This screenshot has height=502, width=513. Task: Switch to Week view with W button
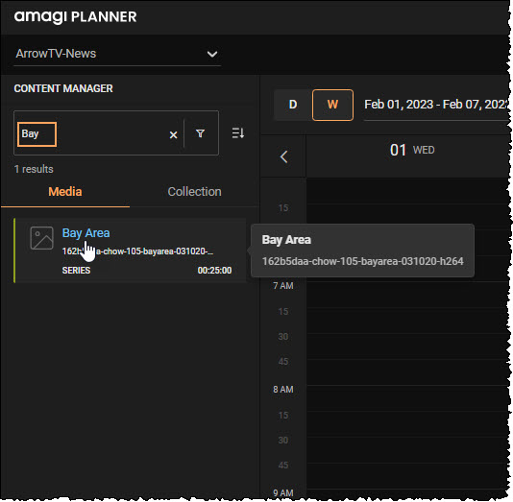332,105
